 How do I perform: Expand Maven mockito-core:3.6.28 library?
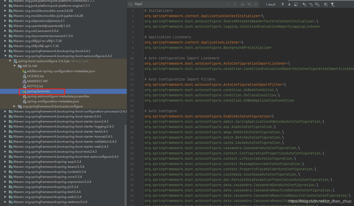[x=6, y=11]
